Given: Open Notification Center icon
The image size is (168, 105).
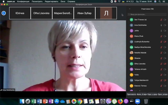Looking at the screenshot, I should tap(164, 2).
